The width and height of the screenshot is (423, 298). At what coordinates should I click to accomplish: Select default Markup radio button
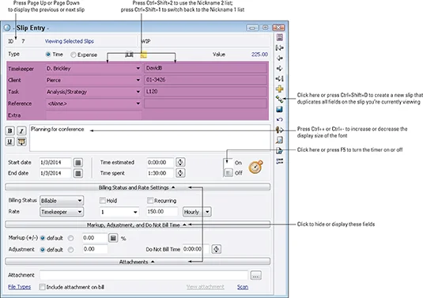(43, 238)
